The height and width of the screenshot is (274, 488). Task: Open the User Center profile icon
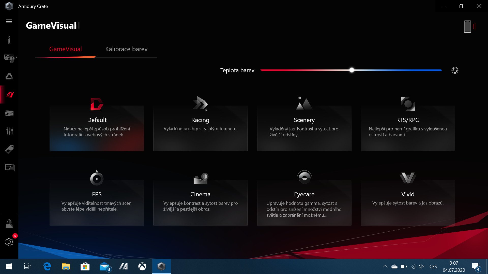pos(9,224)
